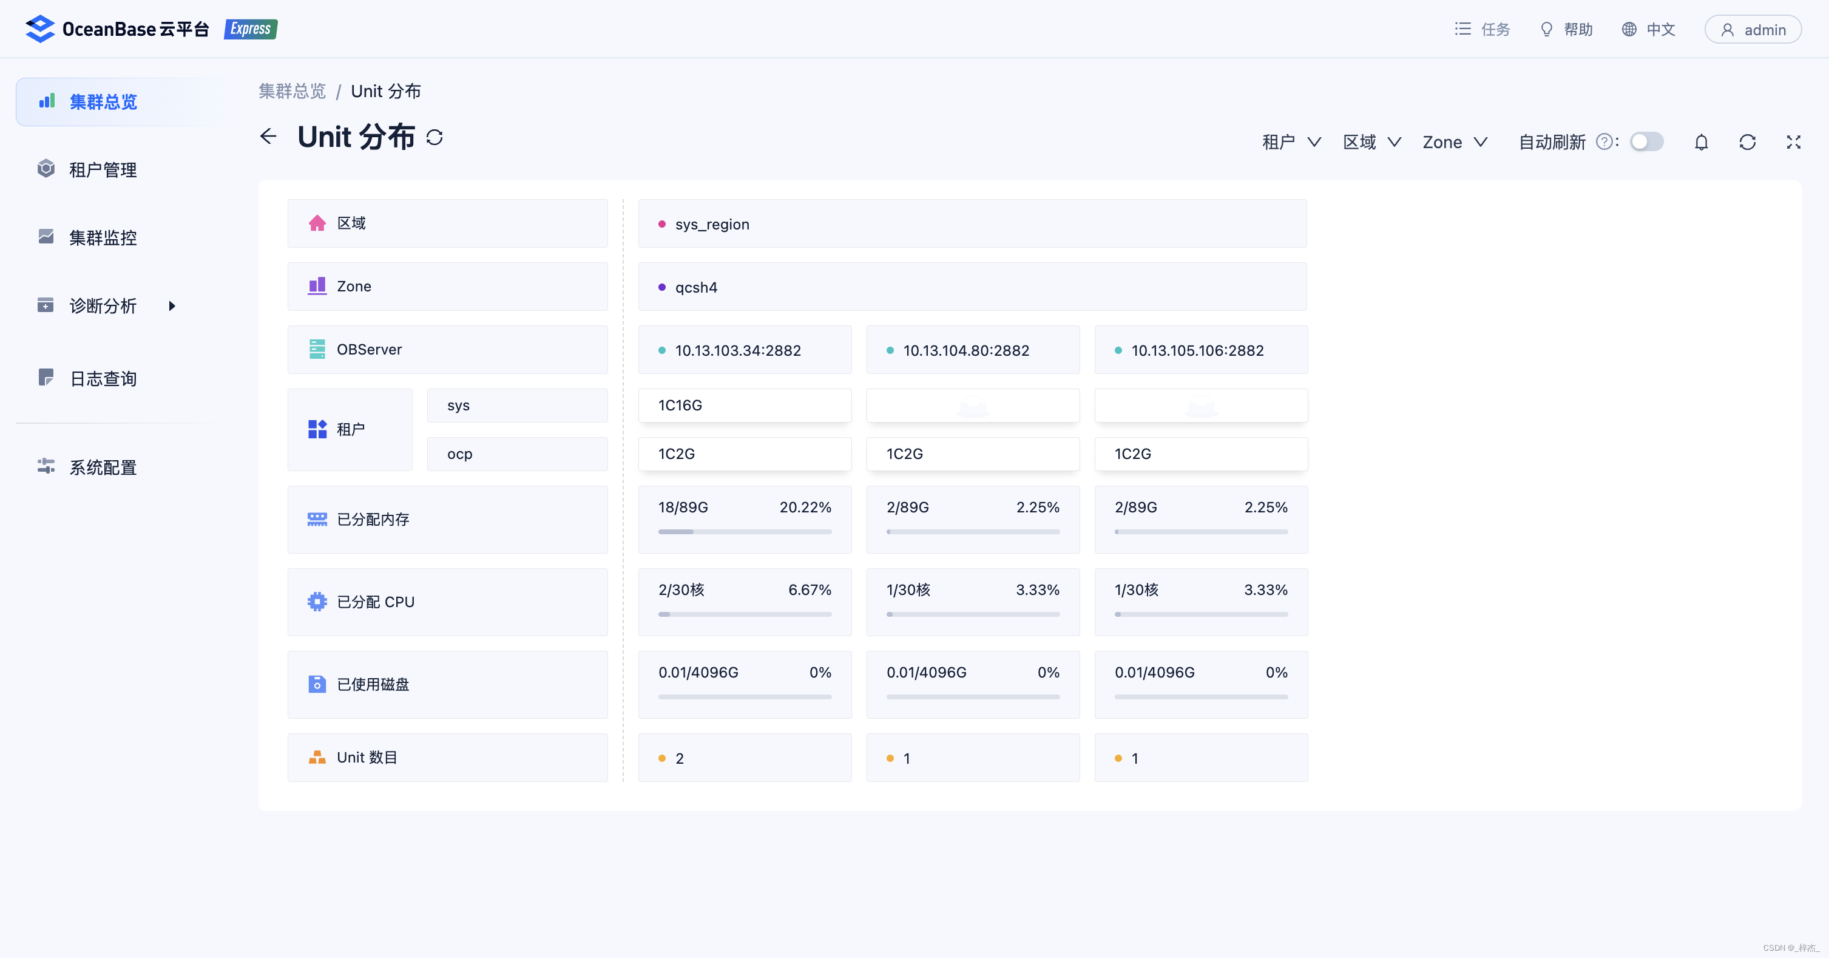Click the toolbar refresh icon
Viewport: 1829px width, 958px height.
click(1747, 143)
